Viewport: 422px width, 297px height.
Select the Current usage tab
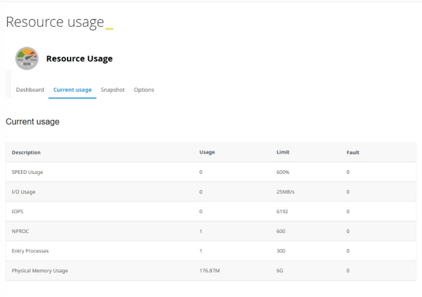73,90
